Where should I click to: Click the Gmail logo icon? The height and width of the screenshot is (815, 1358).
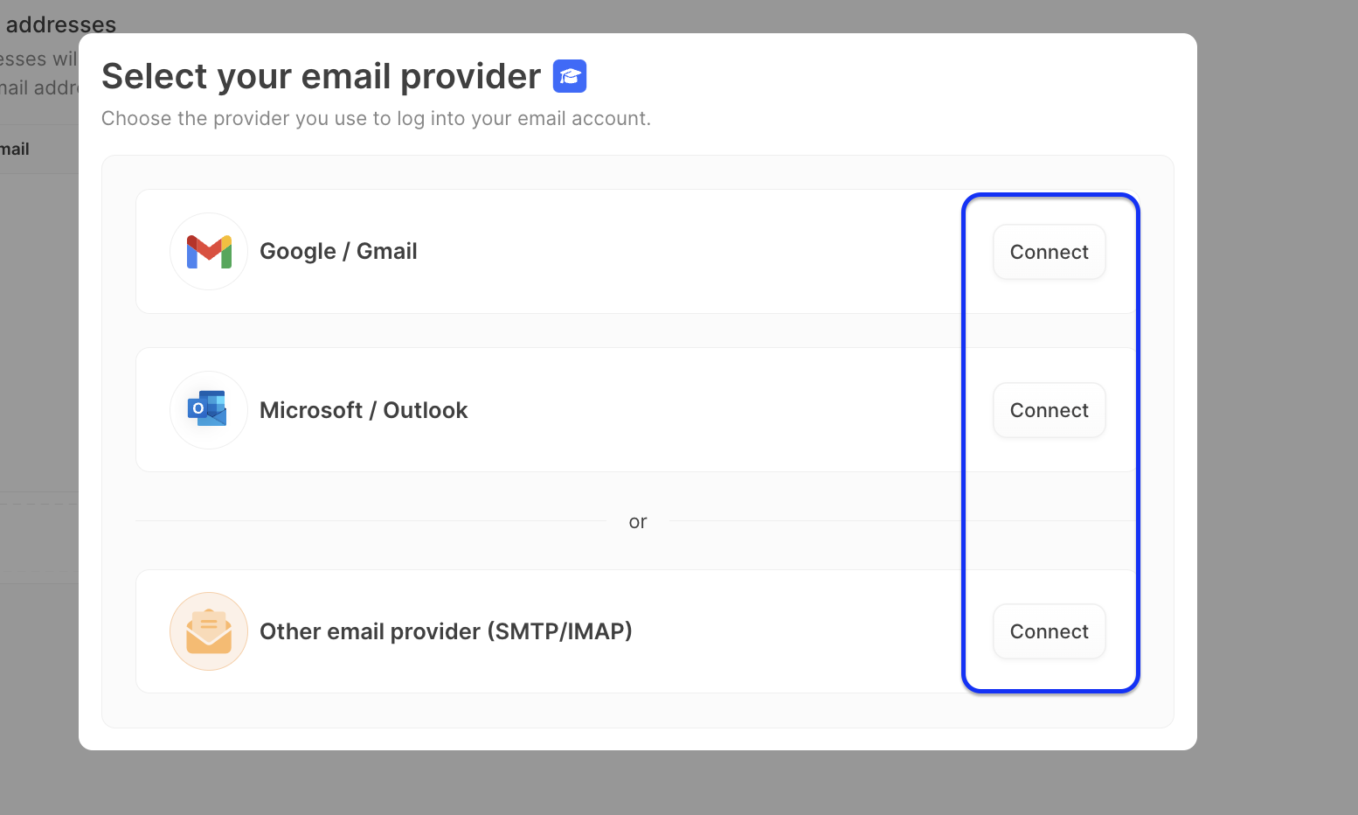pos(209,252)
